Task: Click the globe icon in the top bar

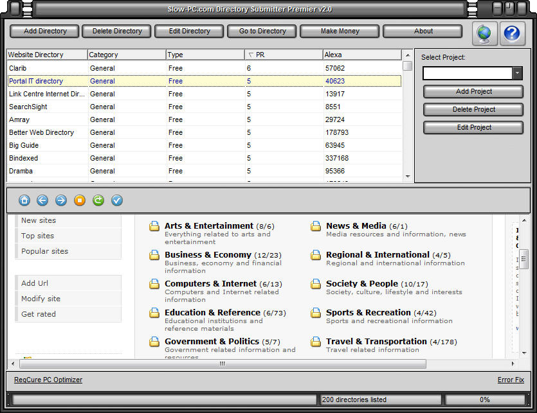Action: tap(485, 33)
